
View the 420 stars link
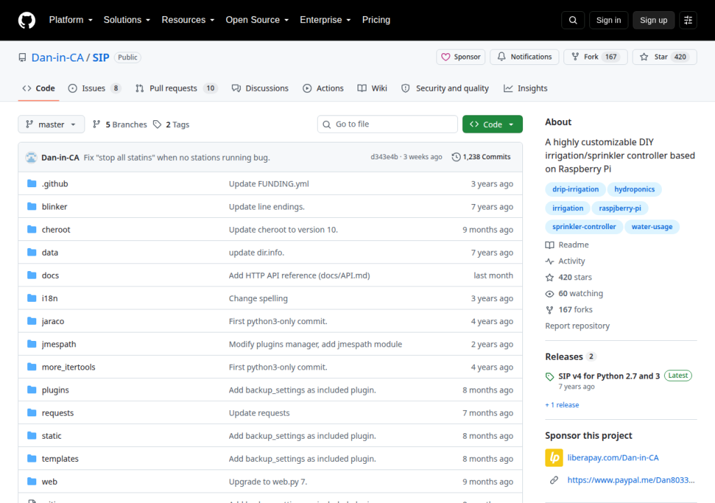(x=568, y=277)
